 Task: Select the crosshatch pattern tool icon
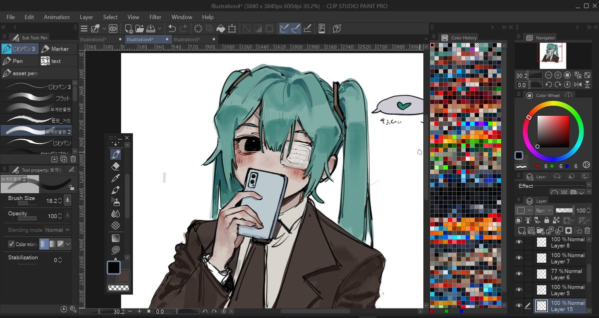[116, 226]
